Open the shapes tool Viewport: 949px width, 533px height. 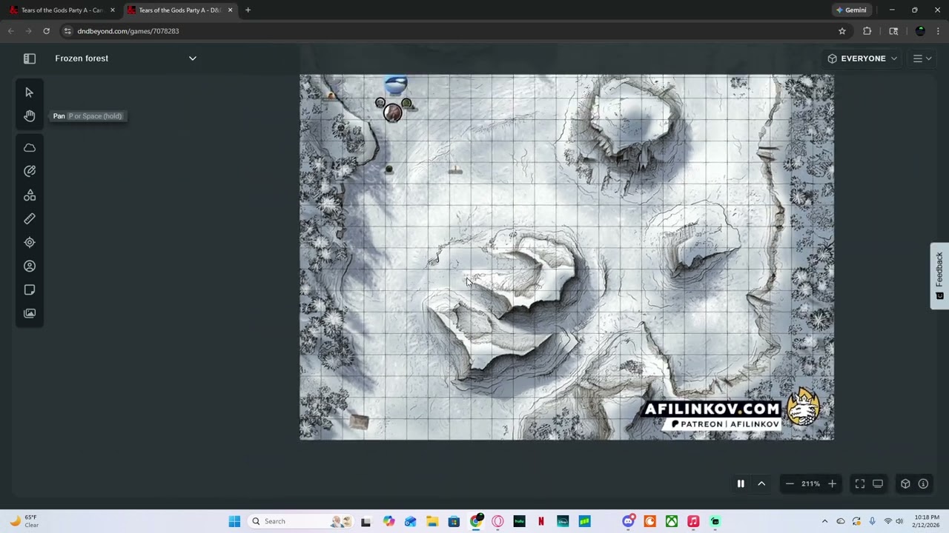point(30,195)
